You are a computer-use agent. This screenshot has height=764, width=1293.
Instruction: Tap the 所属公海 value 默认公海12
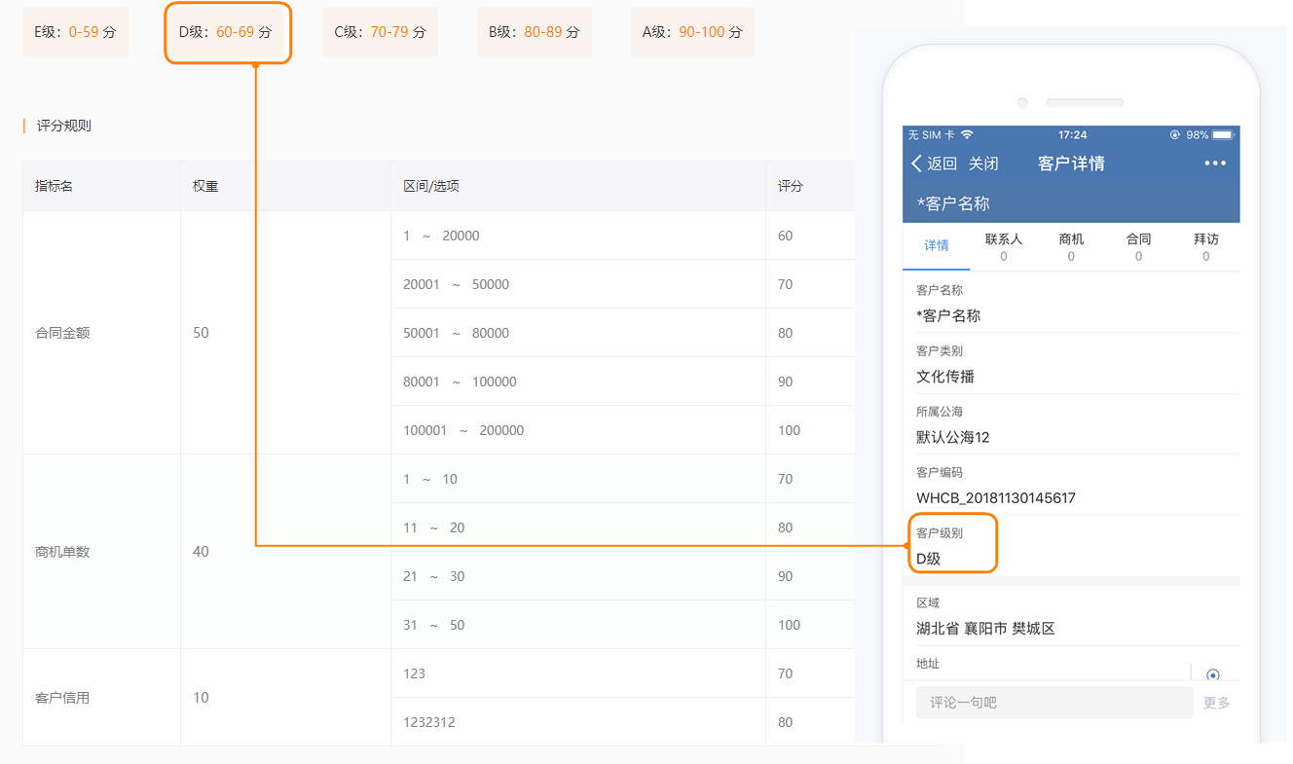click(953, 437)
